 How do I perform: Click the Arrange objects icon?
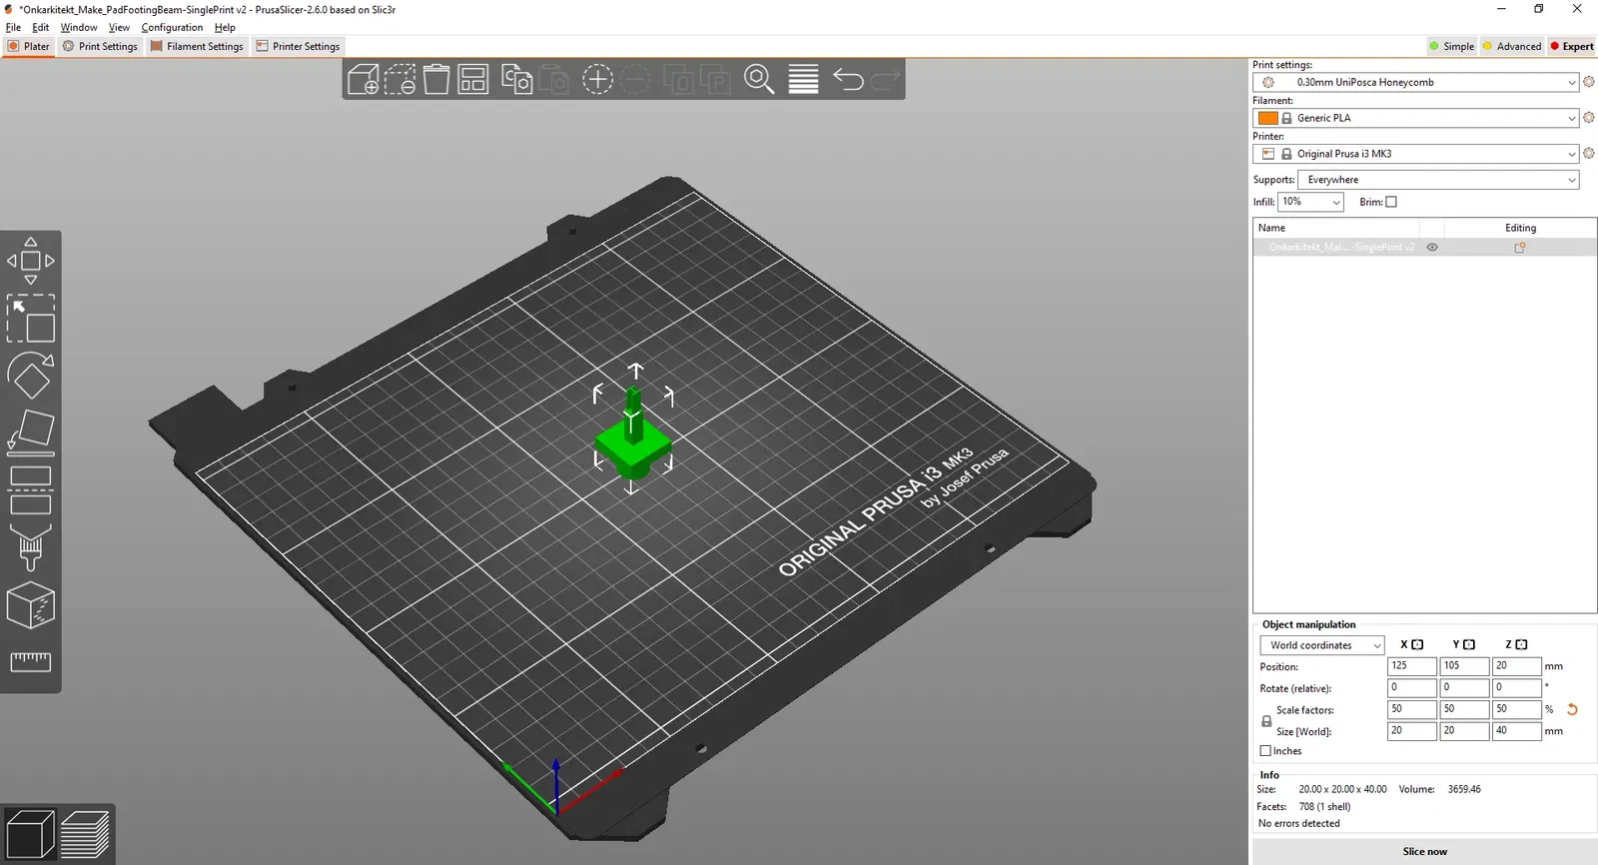(x=472, y=79)
